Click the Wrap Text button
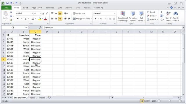Image resolution: width=186 pixels, height=104 pixels. point(79,14)
